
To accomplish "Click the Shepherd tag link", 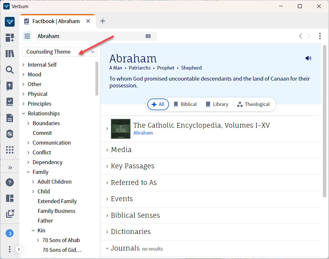I will [191, 68].
